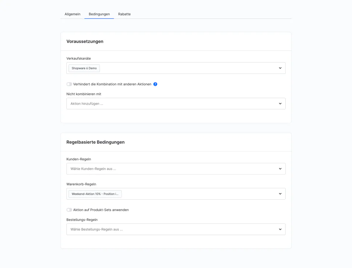Screen dimensions: 352x268
Task: Click the Regelbasierte Bedingungen heading
Action: coord(95,142)
